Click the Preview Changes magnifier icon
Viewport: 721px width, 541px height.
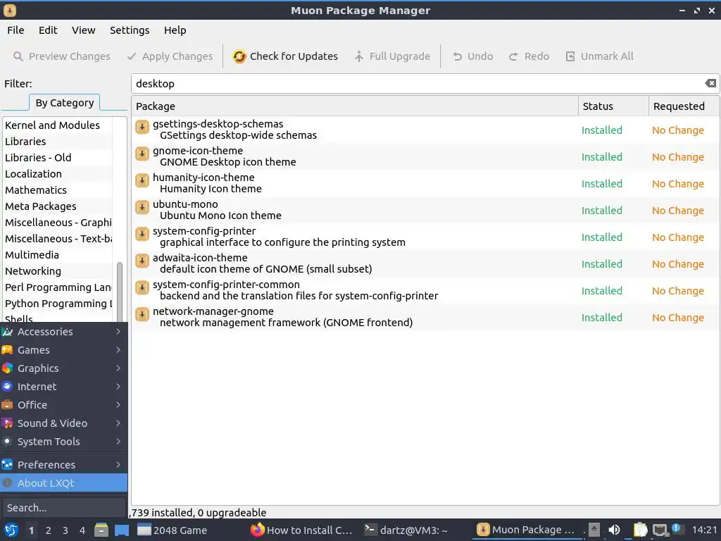pos(18,56)
